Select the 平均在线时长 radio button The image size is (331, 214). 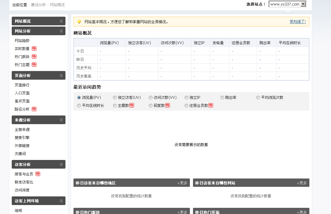pos(79,106)
